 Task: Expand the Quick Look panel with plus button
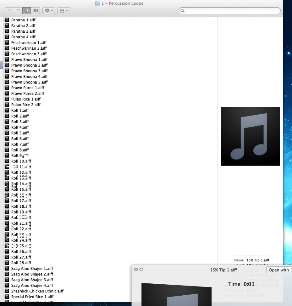(x=141, y=270)
